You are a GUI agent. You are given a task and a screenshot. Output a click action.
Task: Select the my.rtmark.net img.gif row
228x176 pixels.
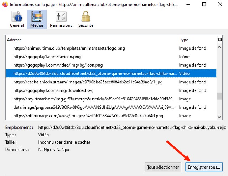pyautogui.click(x=111, y=99)
